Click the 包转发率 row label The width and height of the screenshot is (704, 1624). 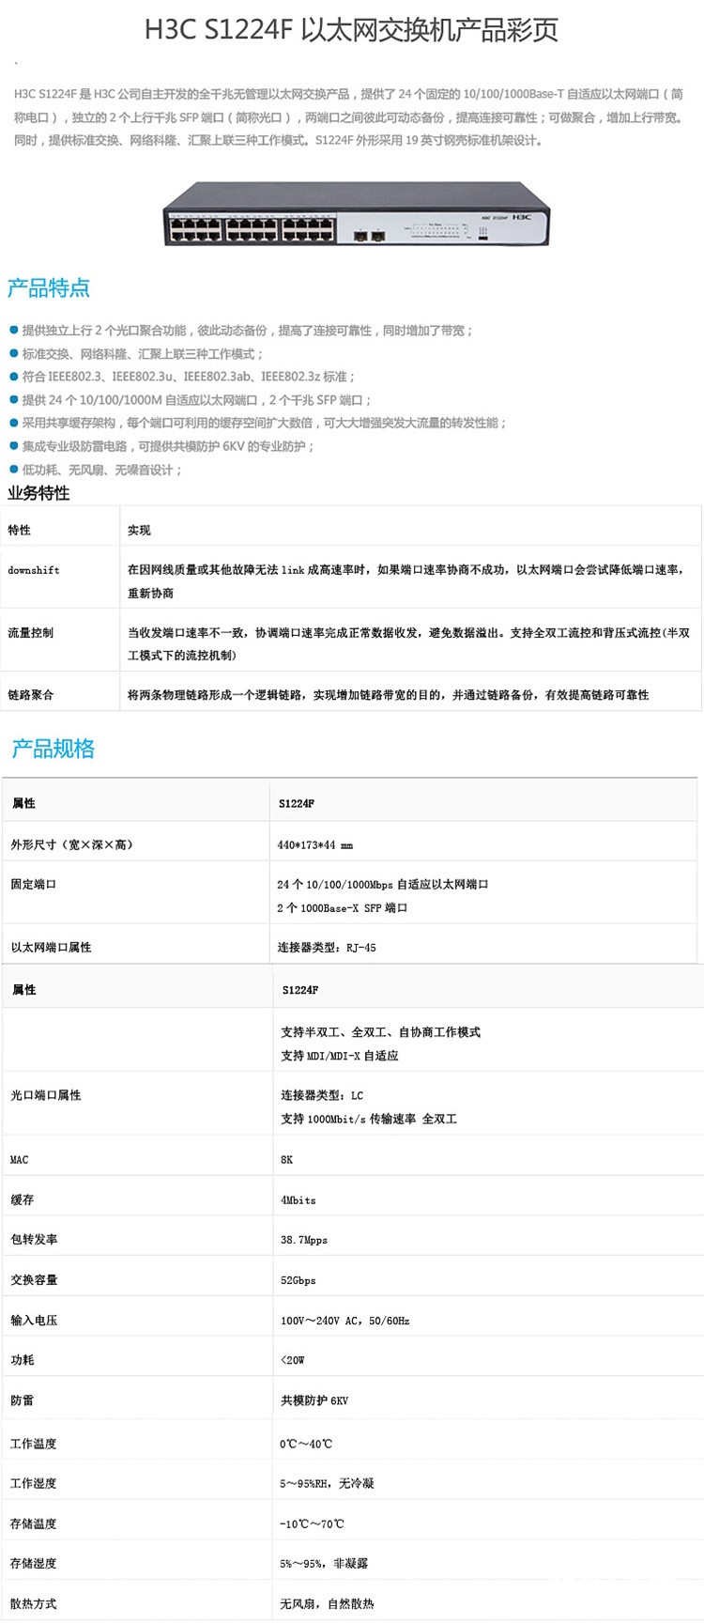point(34,1239)
